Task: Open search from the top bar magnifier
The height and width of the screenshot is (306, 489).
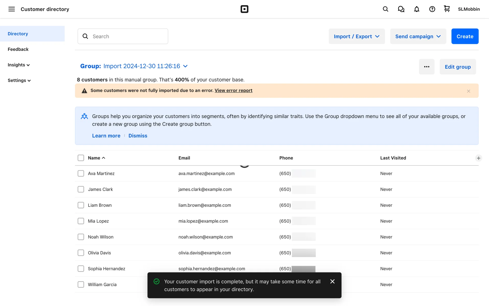Action: 385,9
